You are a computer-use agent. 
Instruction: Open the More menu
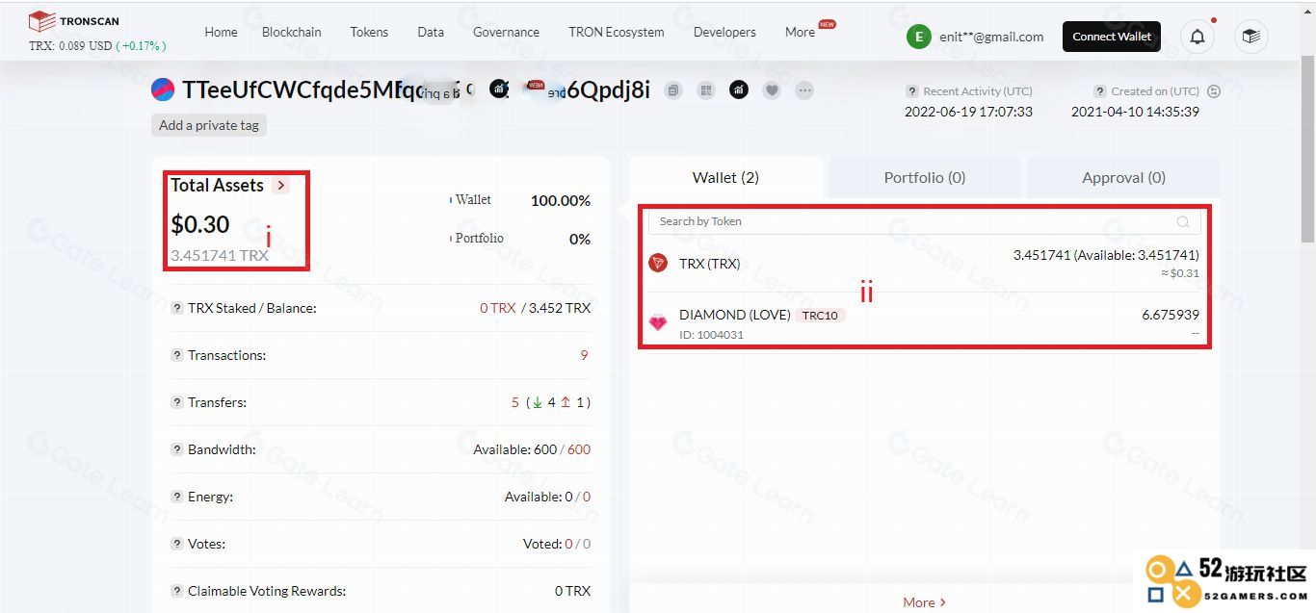(x=800, y=32)
